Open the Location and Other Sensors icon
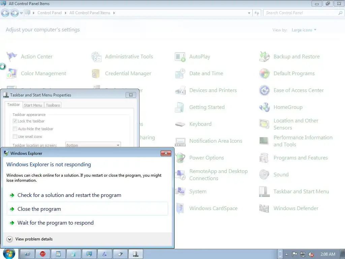This screenshot has height=259, width=345. pos(264,124)
